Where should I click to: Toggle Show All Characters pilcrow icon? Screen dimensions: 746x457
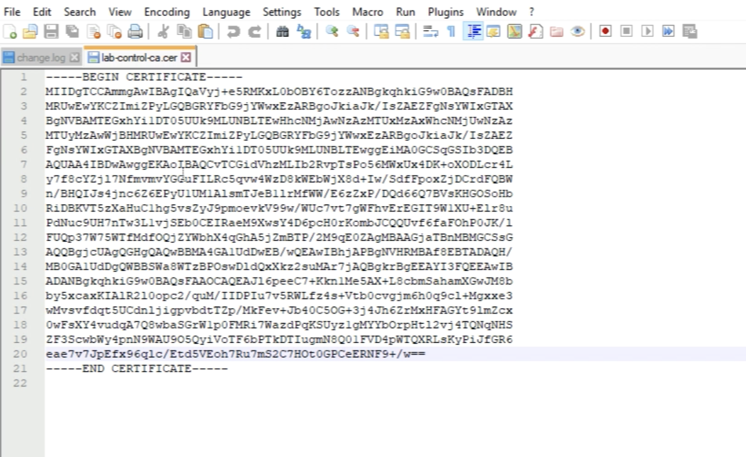click(x=451, y=31)
